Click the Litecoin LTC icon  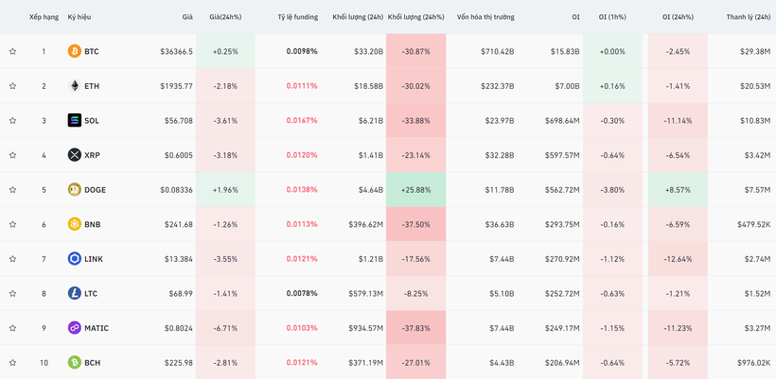[x=75, y=293]
